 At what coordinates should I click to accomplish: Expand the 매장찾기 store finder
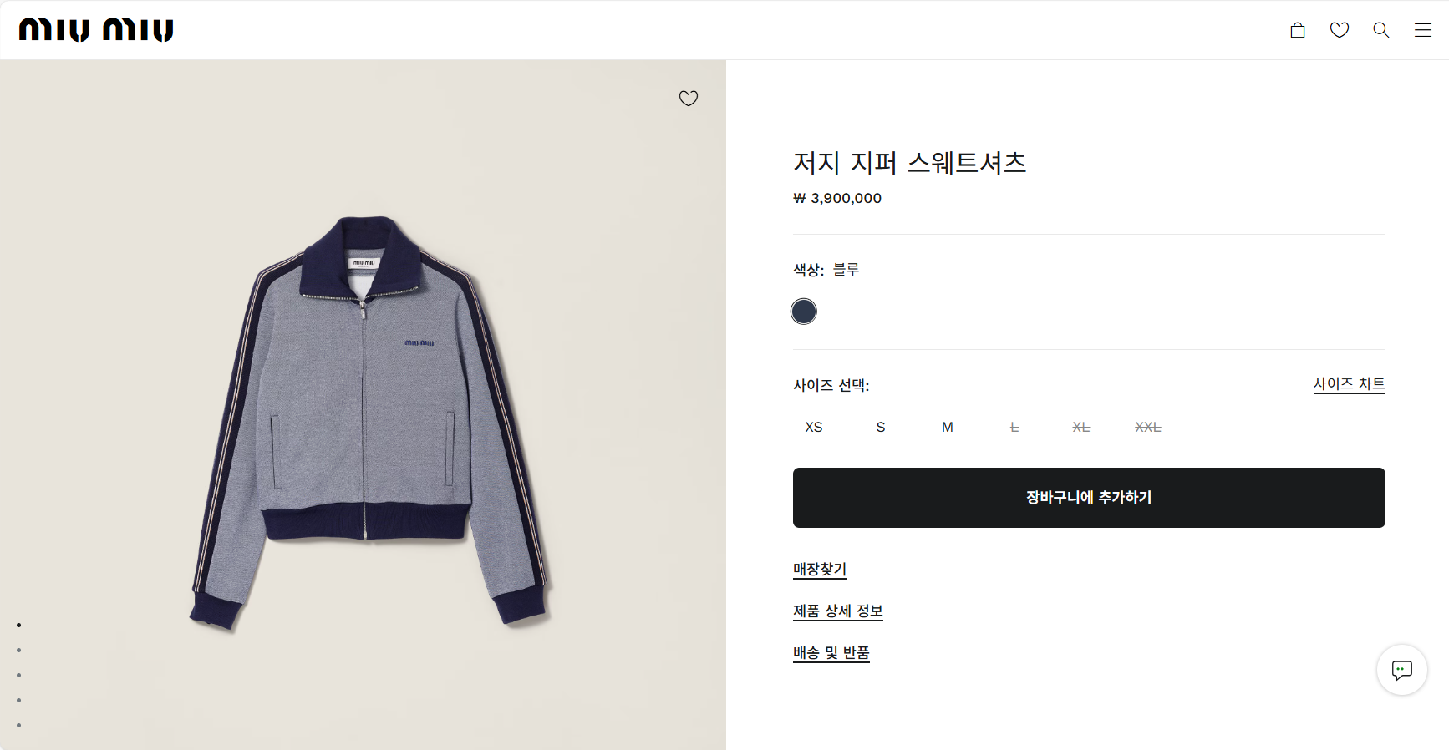[x=820, y=570]
